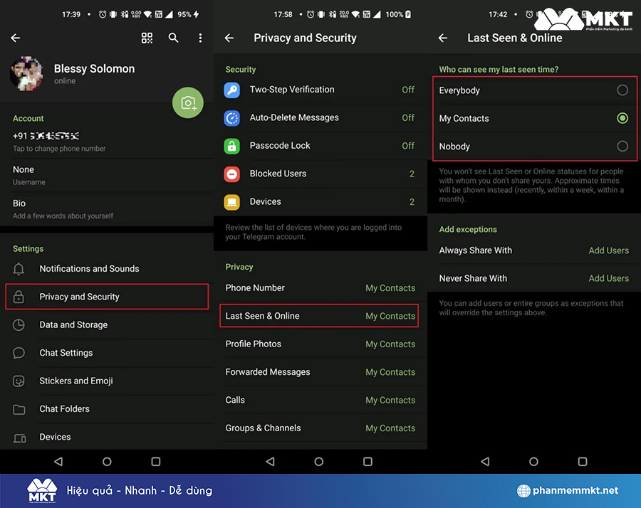The width and height of the screenshot is (641, 508).
Task: Open the Forwarded Messages privacy setting
Action: tap(320, 372)
